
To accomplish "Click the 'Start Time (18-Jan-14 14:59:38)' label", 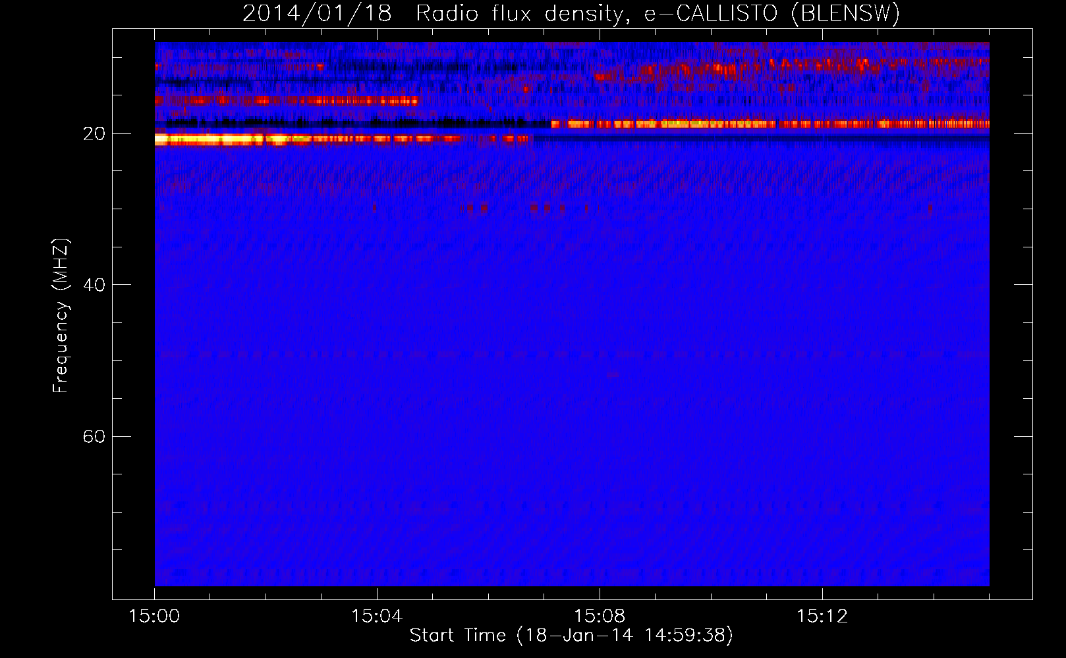I will coord(571,636).
